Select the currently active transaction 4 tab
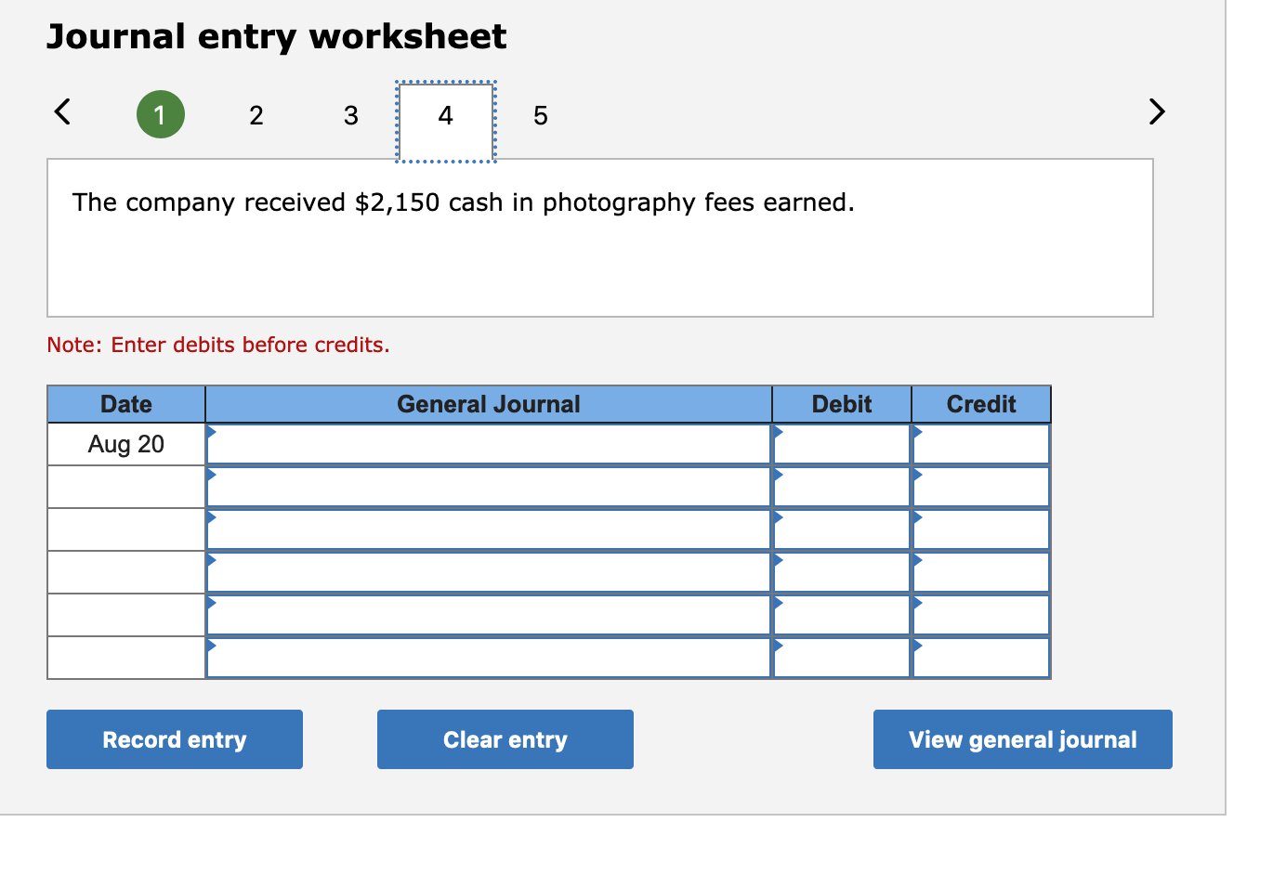Screen dimensions: 1286x888 pos(444,115)
